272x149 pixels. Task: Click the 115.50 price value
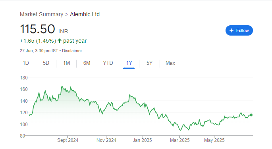click(x=37, y=29)
